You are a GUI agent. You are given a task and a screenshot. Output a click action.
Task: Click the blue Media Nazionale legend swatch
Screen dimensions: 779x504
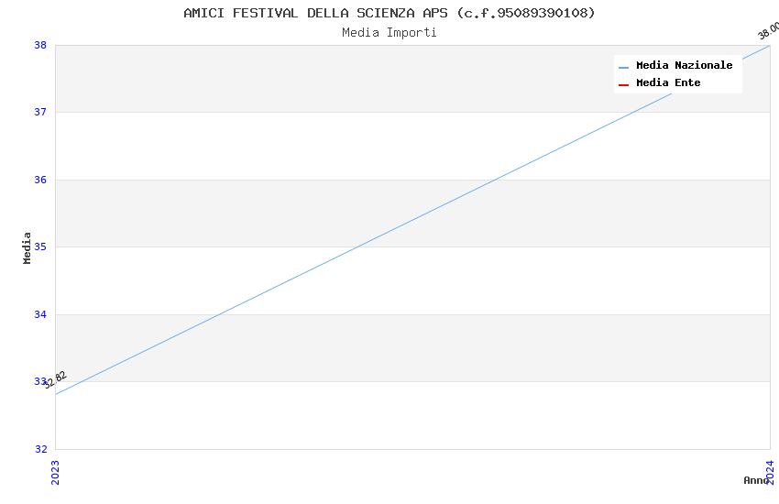623,67
